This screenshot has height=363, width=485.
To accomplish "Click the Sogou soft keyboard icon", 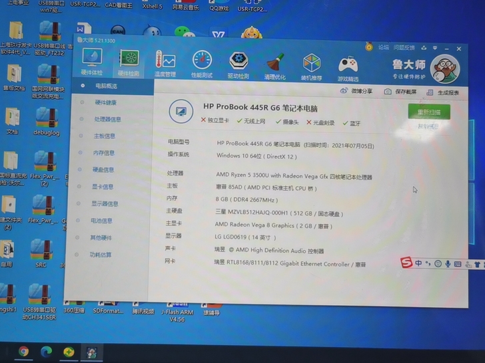I will (x=458, y=264).
